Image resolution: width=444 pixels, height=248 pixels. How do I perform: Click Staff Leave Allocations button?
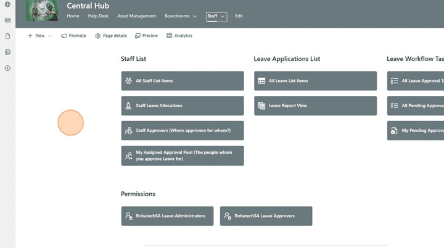[182, 106]
